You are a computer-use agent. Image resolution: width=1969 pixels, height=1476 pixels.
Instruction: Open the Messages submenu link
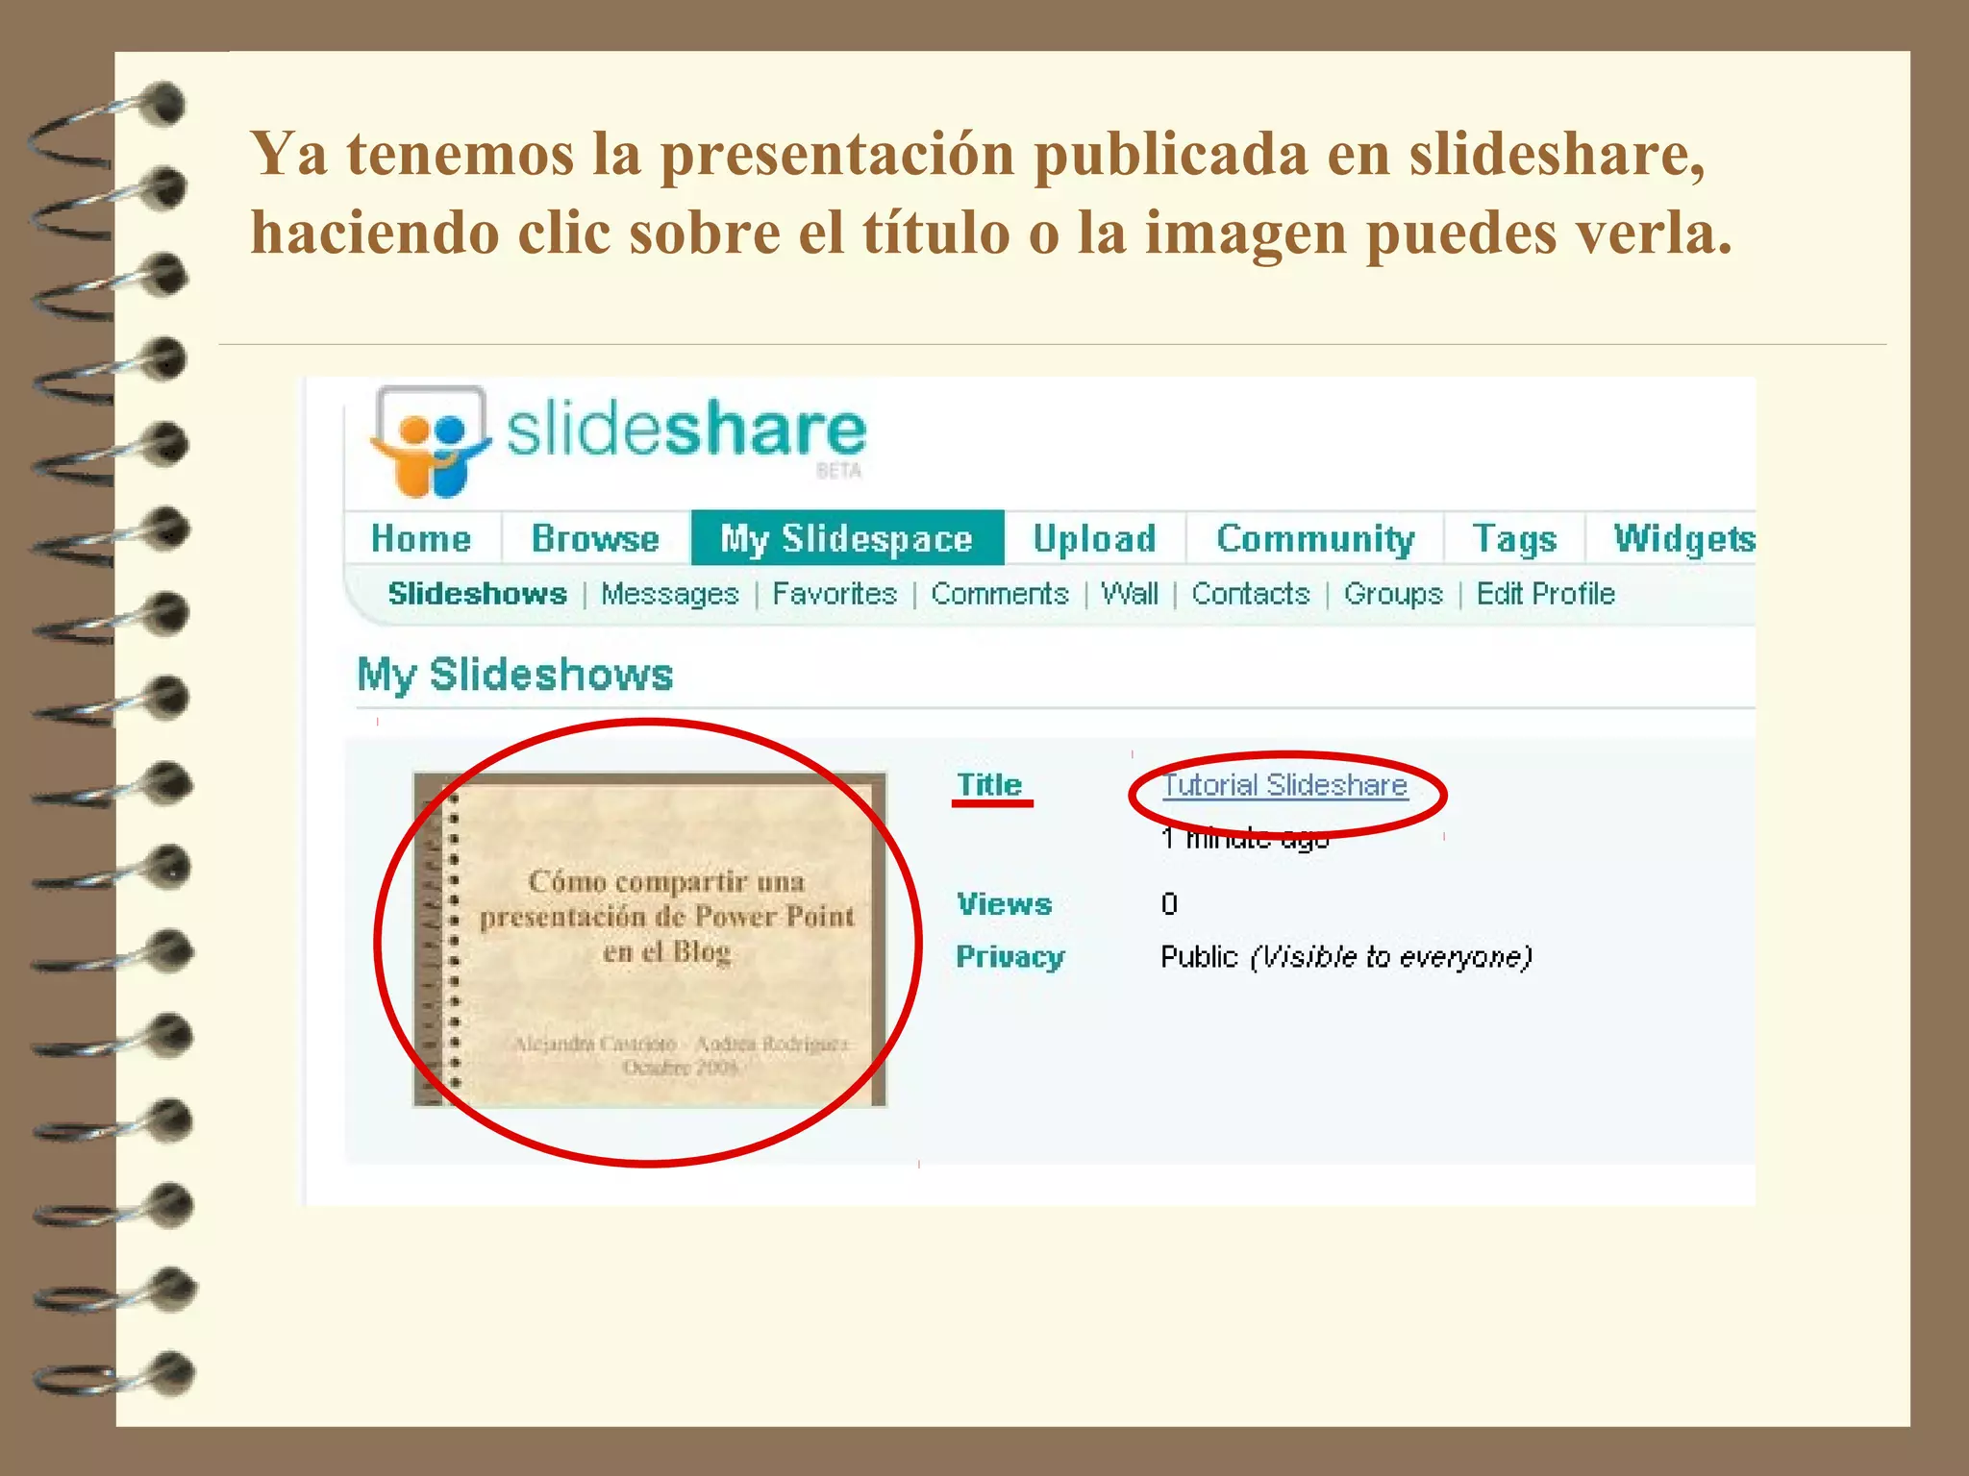click(x=670, y=594)
